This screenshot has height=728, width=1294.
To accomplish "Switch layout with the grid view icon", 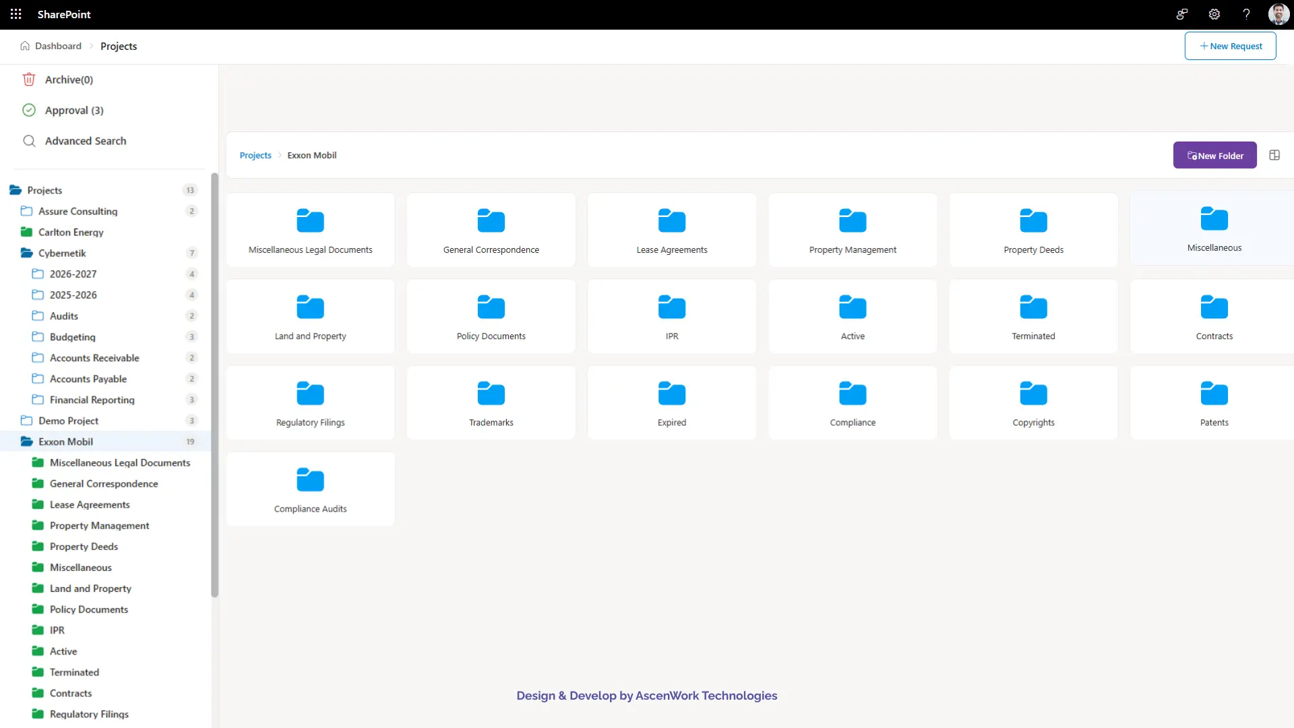I will [x=1274, y=155].
